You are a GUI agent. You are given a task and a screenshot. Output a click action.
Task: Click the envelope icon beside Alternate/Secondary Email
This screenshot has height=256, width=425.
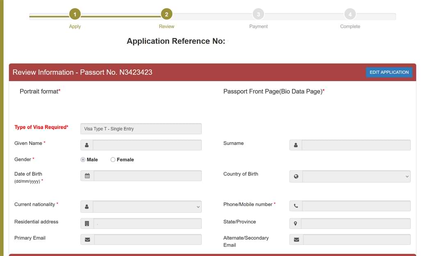coord(296,239)
